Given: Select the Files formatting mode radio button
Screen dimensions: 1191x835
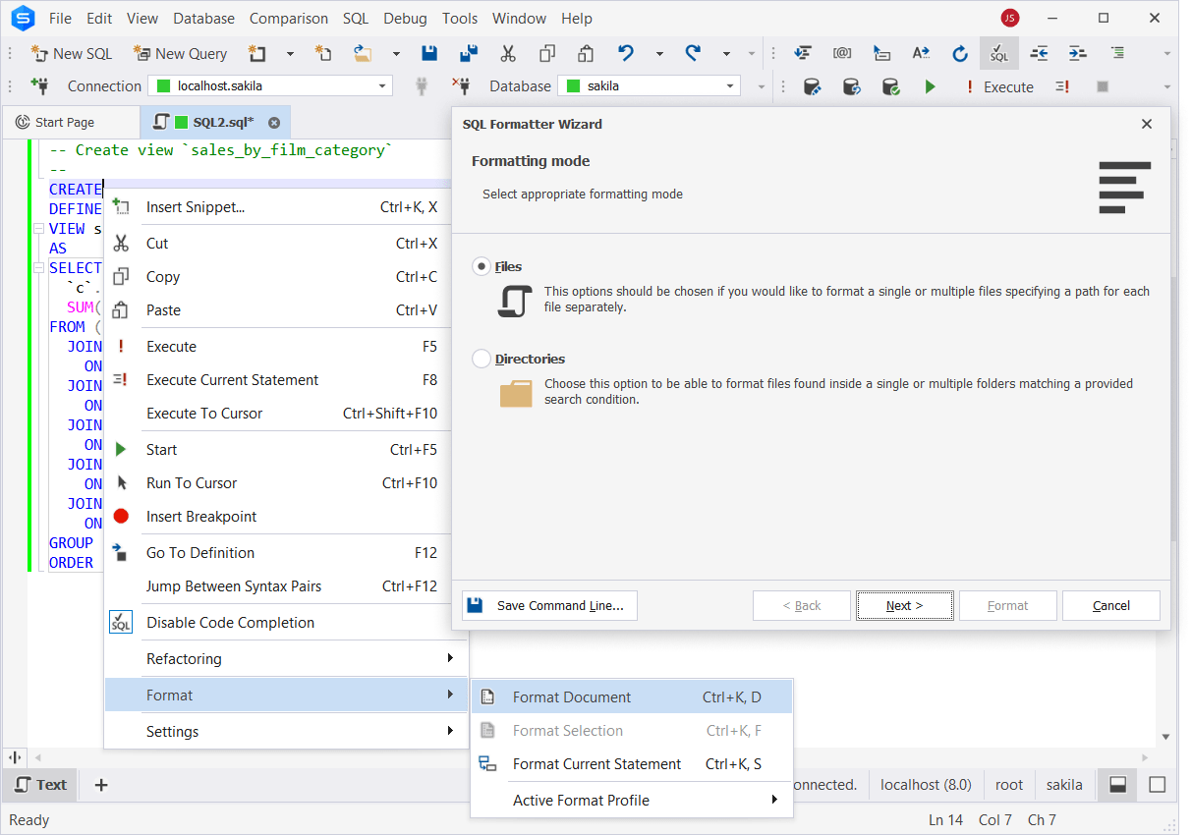Looking at the screenshot, I should [481, 265].
